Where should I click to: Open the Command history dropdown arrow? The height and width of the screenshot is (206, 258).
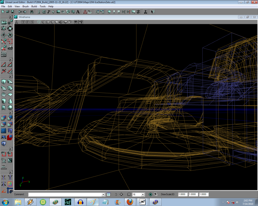[x=103, y=194]
